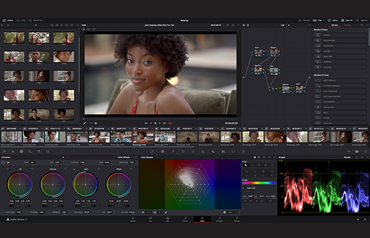Open the Magic Mask palette
This screenshot has width=370, height=238.
click(x=203, y=151)
